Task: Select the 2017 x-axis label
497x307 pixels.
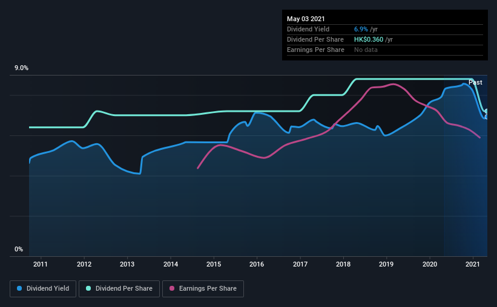Action: point(300,264)
